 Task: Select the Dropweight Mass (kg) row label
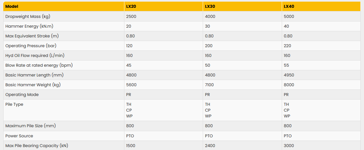coord(28,16)
